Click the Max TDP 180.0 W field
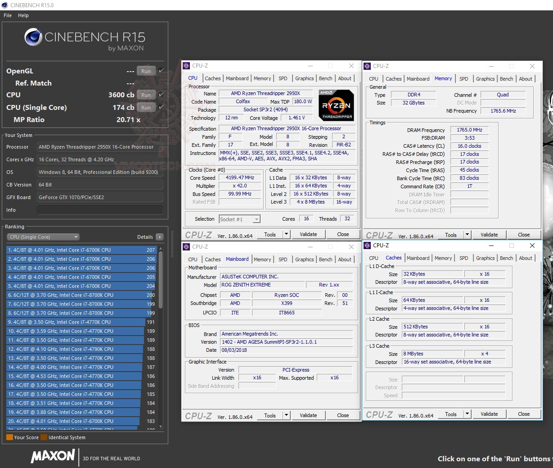This screenshot has height=468, width=553. (x=303, y=101)
